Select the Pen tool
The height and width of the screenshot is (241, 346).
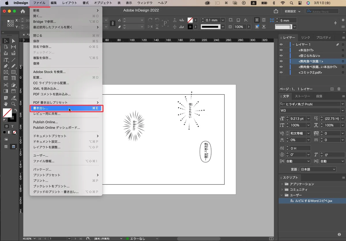click(x=6, y=66)
